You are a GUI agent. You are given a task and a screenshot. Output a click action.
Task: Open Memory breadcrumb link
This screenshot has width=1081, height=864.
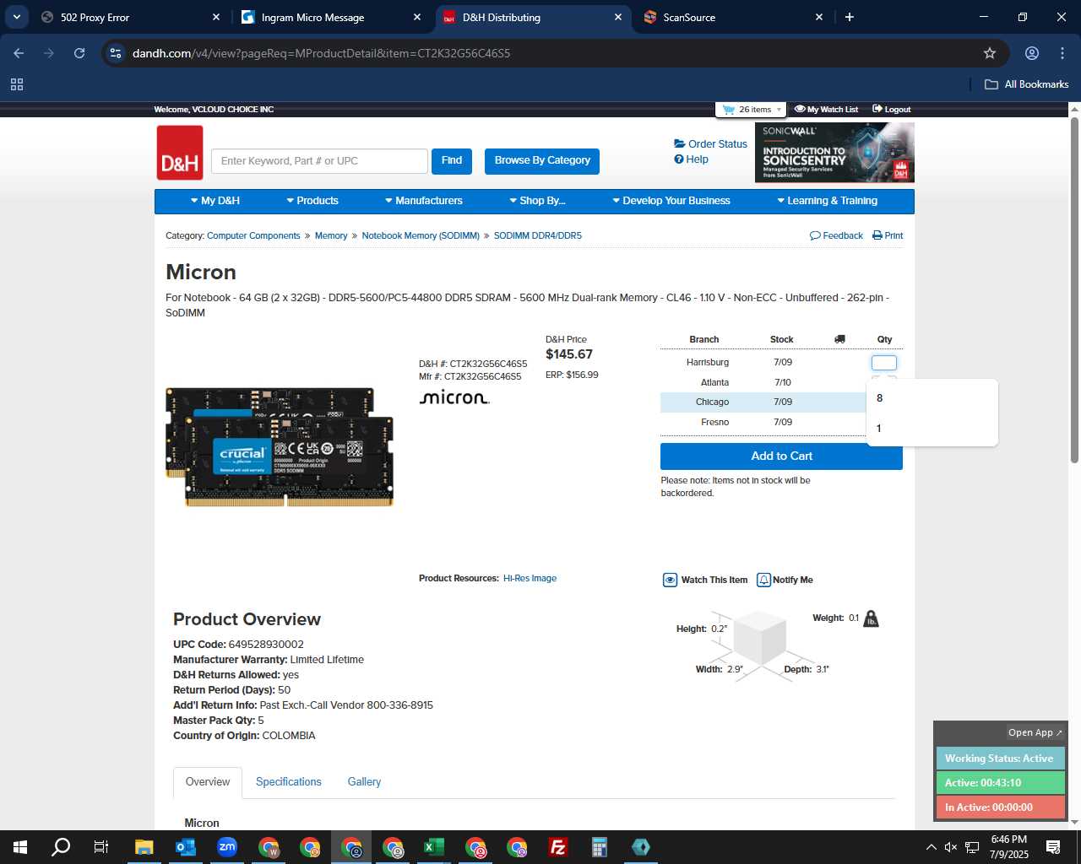click(x=331, y=236)
